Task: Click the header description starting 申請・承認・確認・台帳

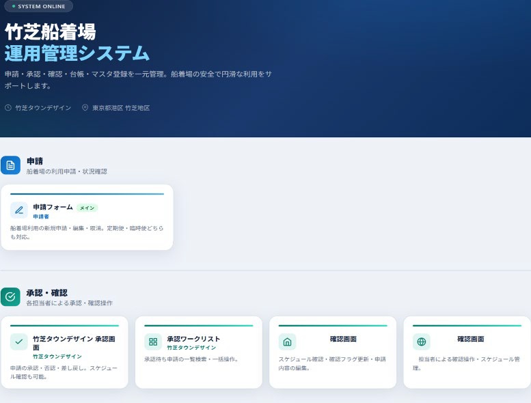Action: (x=138, y=80)
